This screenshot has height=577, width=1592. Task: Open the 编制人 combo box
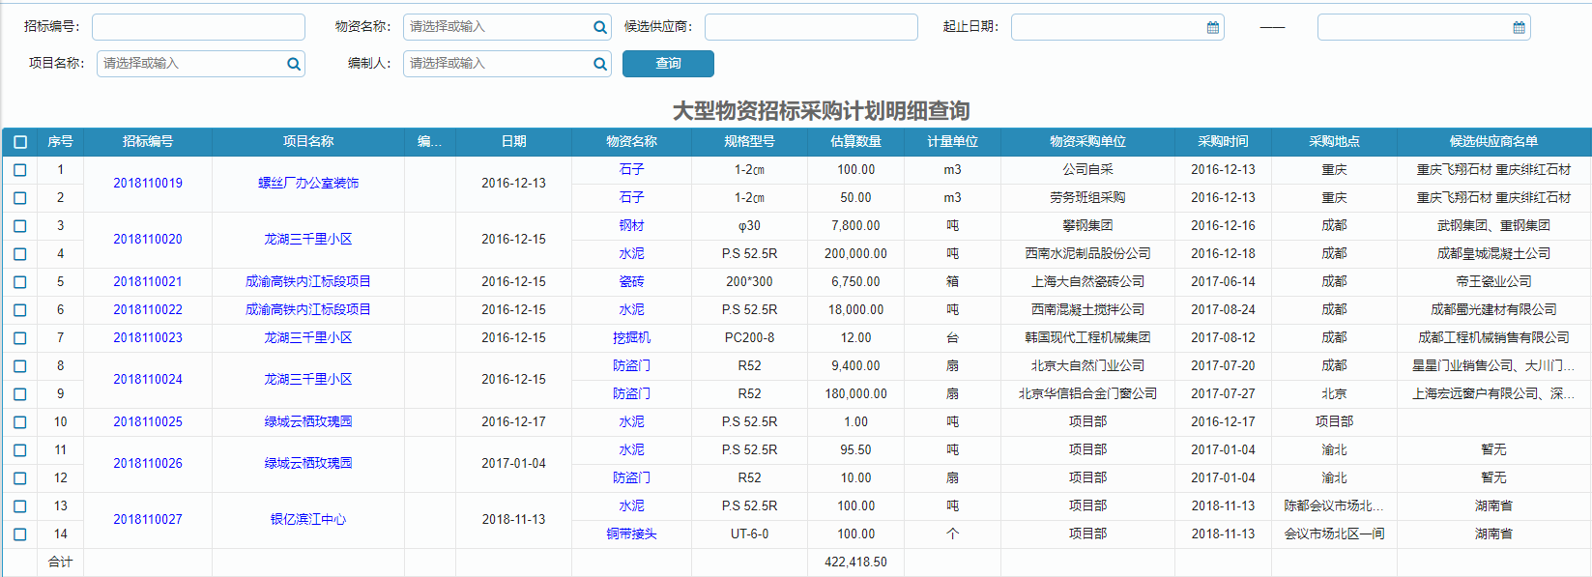click(x=507, y=64)
